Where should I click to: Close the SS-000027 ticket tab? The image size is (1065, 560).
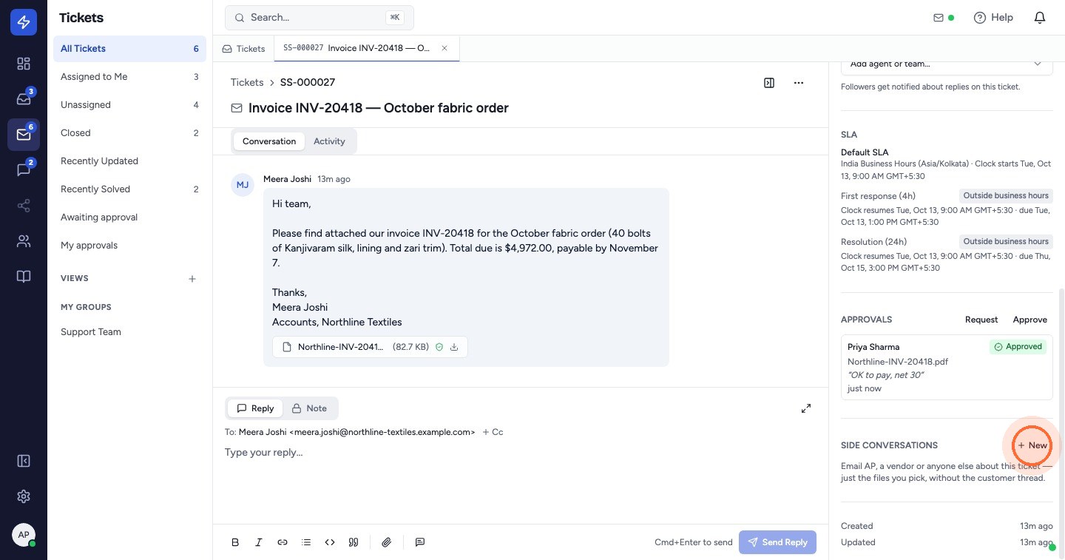[444, 48]
